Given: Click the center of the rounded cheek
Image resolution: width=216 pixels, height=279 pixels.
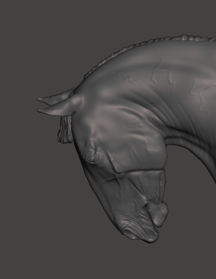Looking at the screenshot, I should coord(144,144).
